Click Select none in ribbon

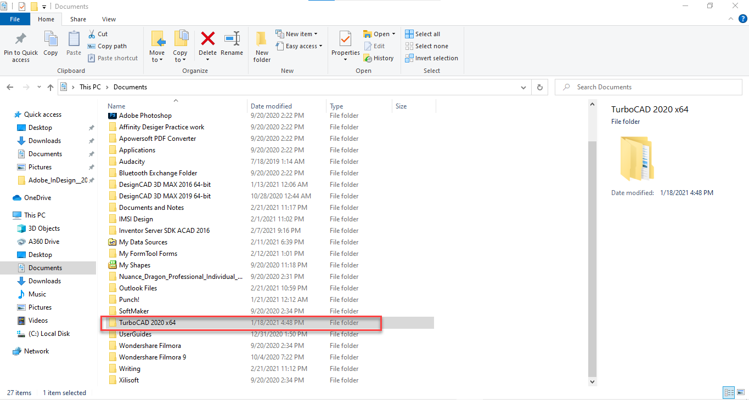click(426, 46)
